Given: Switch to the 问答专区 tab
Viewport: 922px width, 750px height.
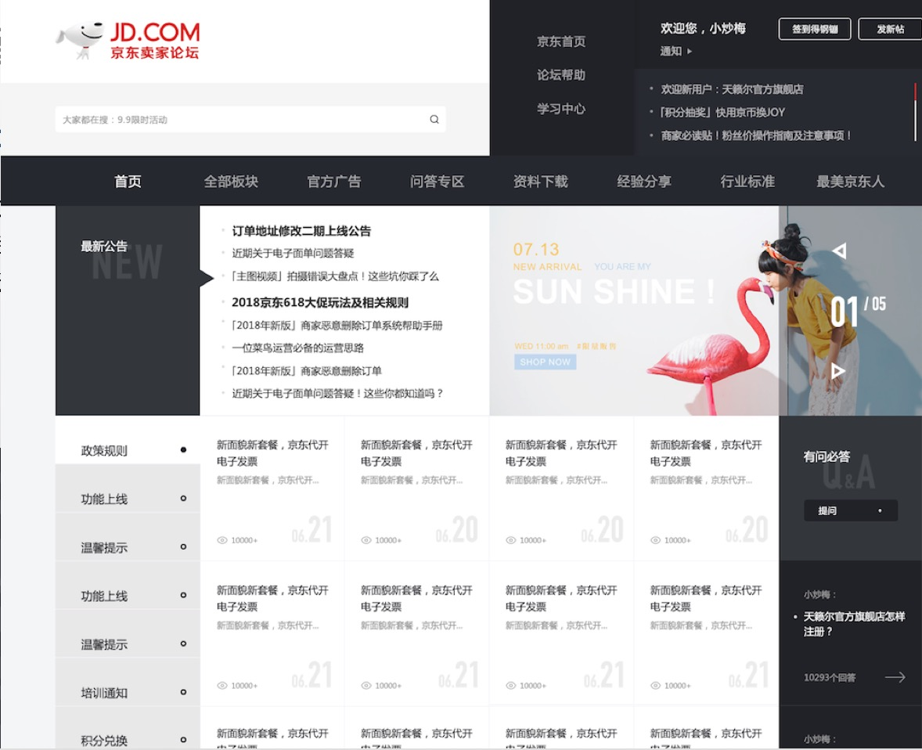Looking at the screenshot, I should [x=436, y=181].
